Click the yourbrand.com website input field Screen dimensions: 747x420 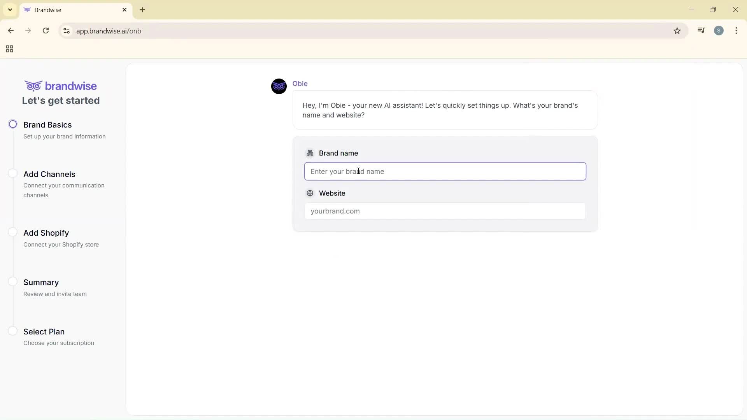(x=445, y=211)
